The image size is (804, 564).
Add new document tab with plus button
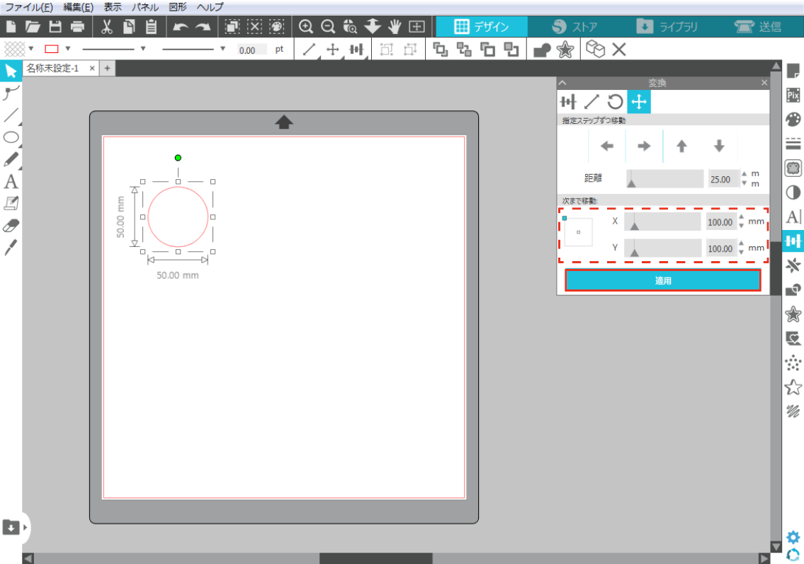coord(107,68)
